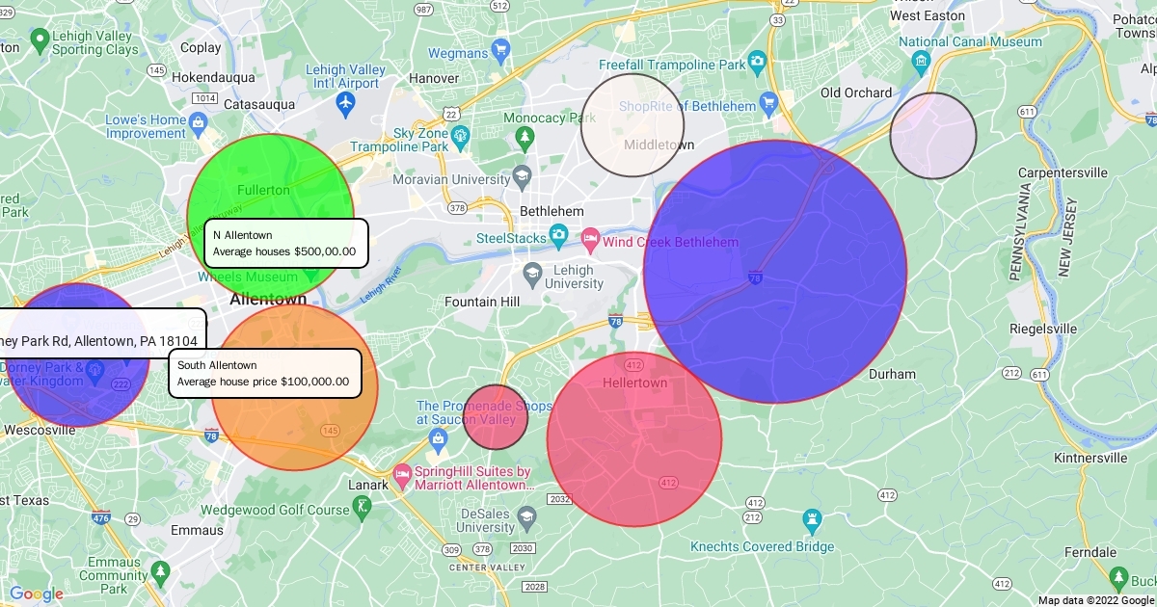The width and height of the screenshot is (1157, 607).
Task: Click the Lehigh Valley Int'l Airport plane icon
Action: pos(346,102)
